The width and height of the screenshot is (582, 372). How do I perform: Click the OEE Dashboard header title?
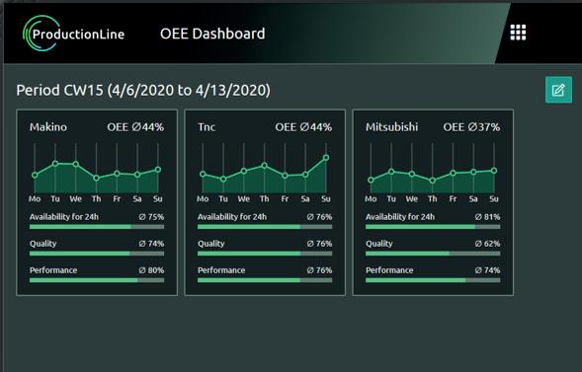(x=212, y=34)
